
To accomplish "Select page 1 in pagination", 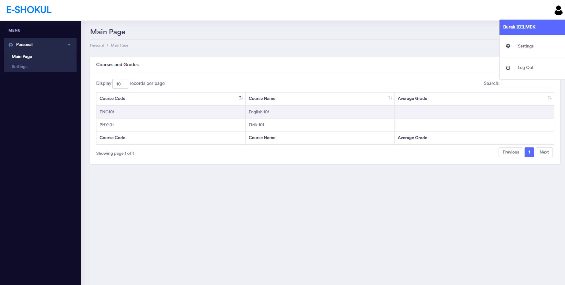I will coord(529,152).
